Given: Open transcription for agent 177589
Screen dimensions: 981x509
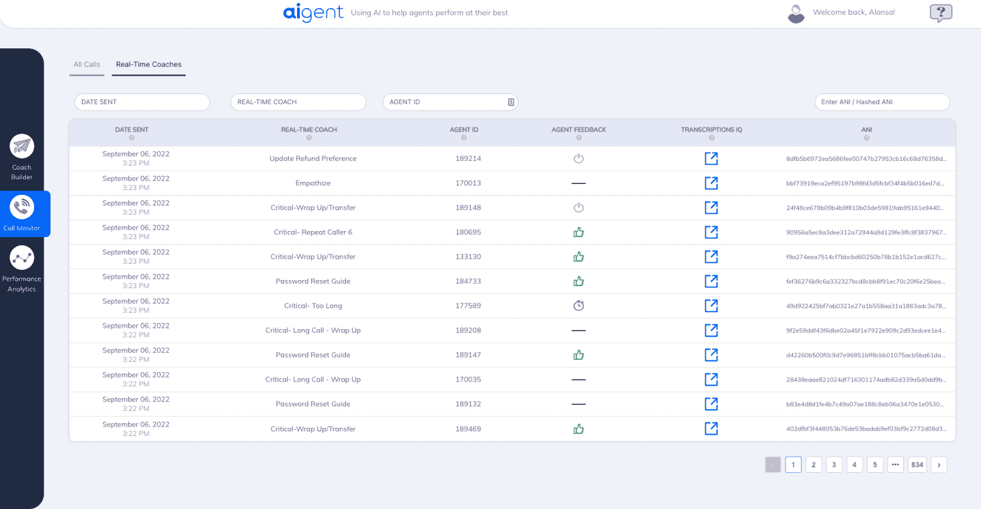Looking at the screenshot, I should (x=711, y=306).
